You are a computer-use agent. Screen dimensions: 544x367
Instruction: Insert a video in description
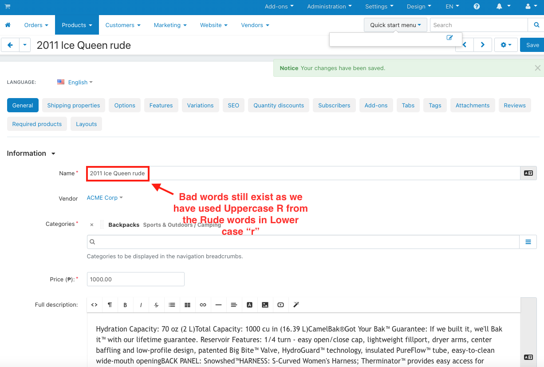(280, 305)
